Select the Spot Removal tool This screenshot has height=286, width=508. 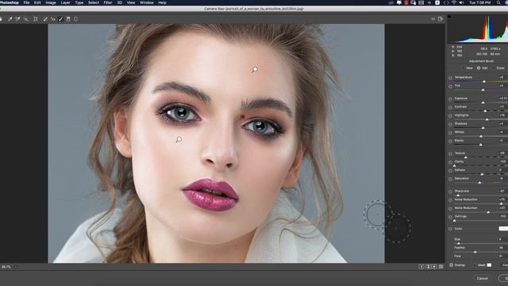(45, 19)
